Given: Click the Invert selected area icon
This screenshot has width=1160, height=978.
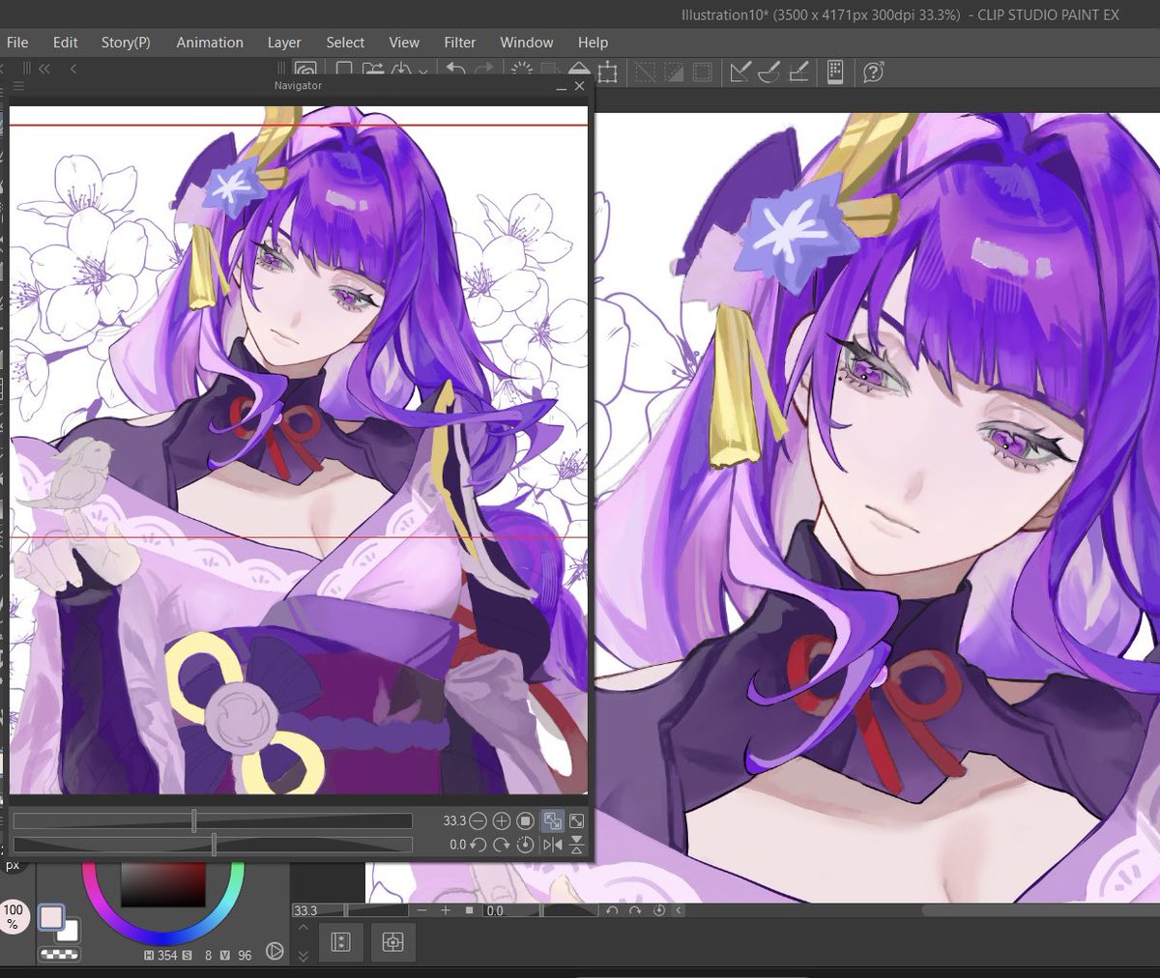Looking at the screenshot, I should pyautogui.click(x=674, y=72).
